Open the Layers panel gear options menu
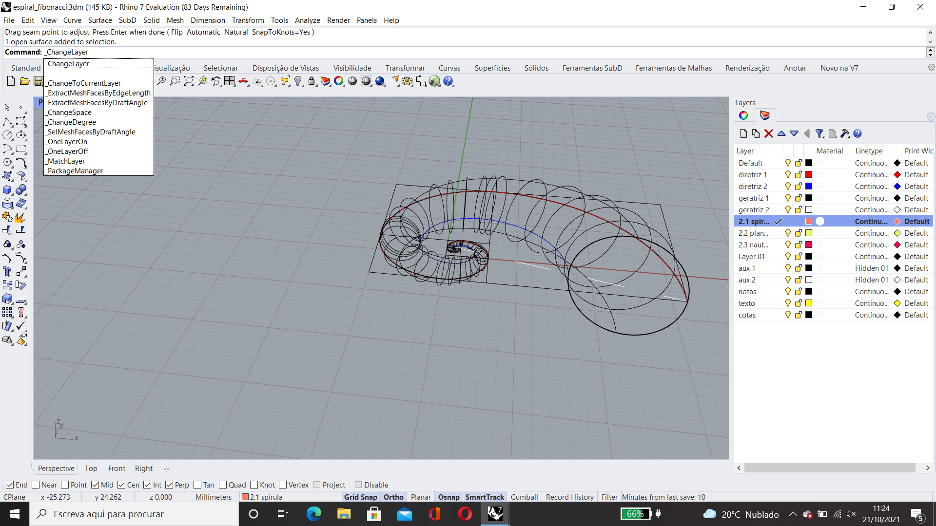 pos(931,116)
